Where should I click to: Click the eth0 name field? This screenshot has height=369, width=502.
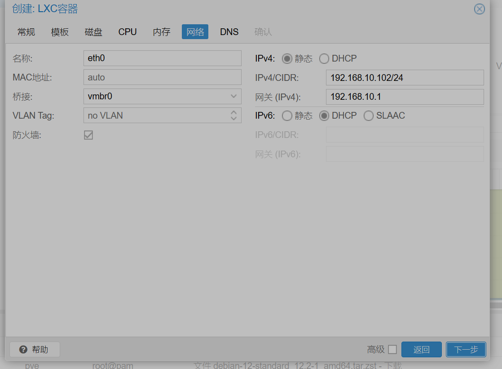162,58
